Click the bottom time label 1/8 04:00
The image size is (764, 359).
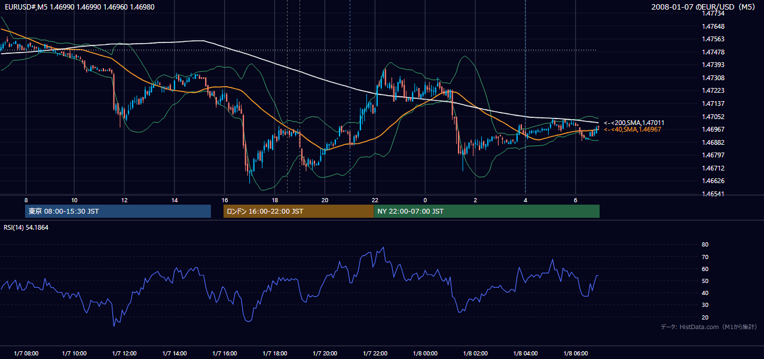525,354
